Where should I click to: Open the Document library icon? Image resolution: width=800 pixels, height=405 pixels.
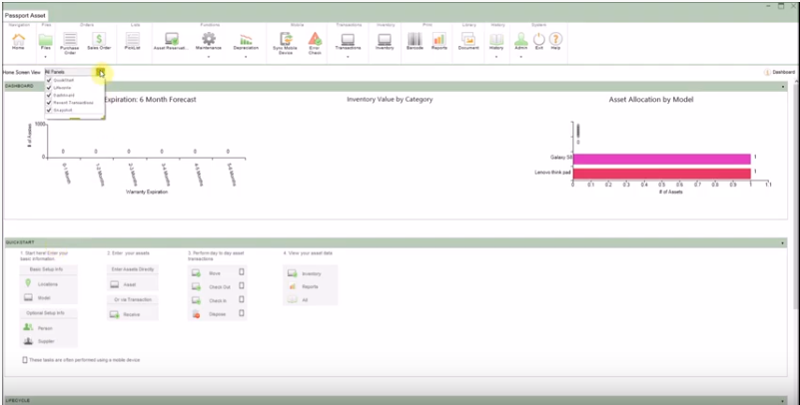468,41
